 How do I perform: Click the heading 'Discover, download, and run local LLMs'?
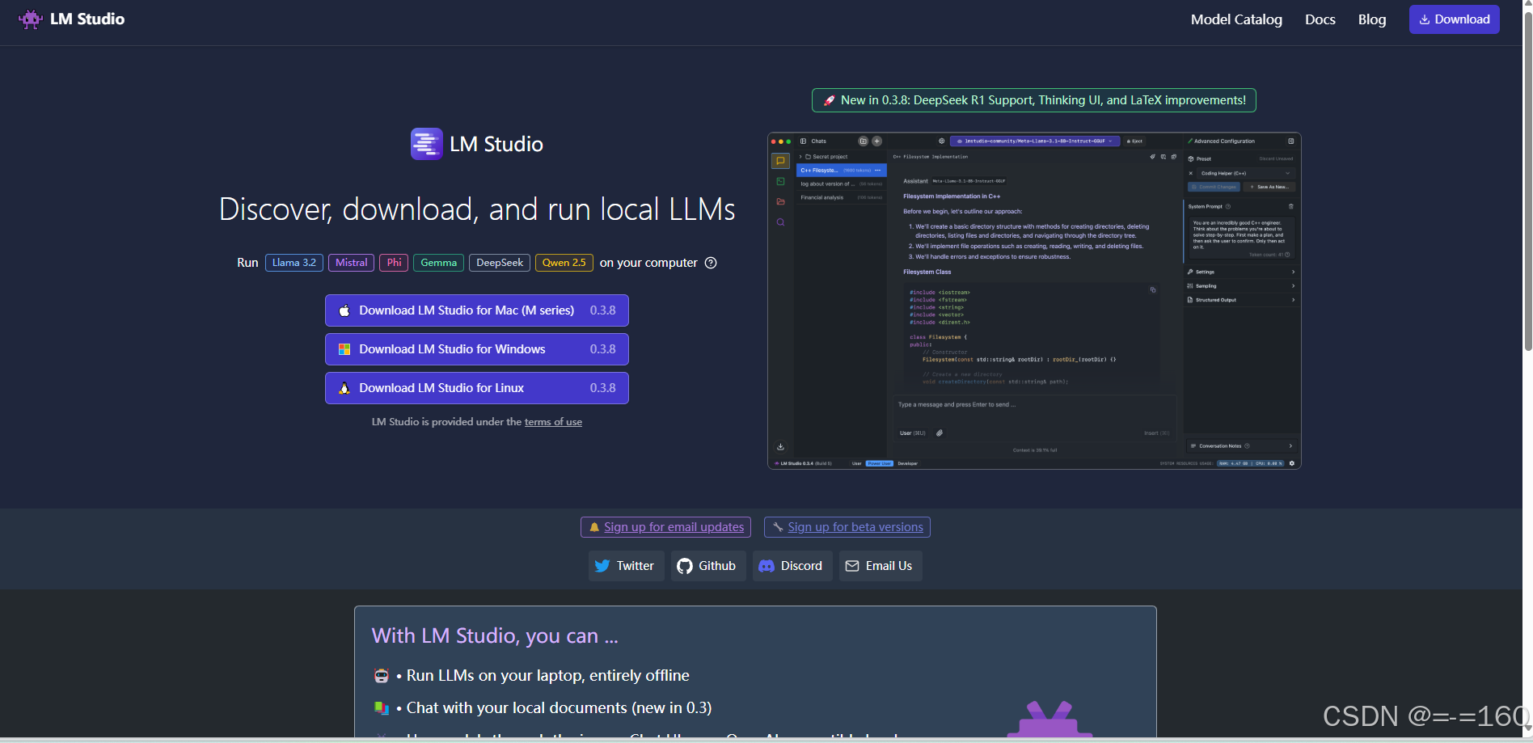tap(477, 209)
